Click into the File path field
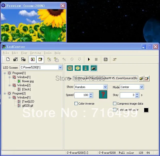 106,78
